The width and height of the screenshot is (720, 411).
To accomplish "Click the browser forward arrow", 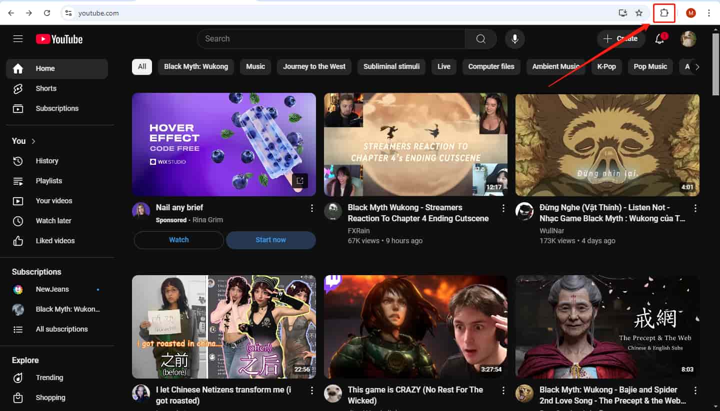I will 29,13.
